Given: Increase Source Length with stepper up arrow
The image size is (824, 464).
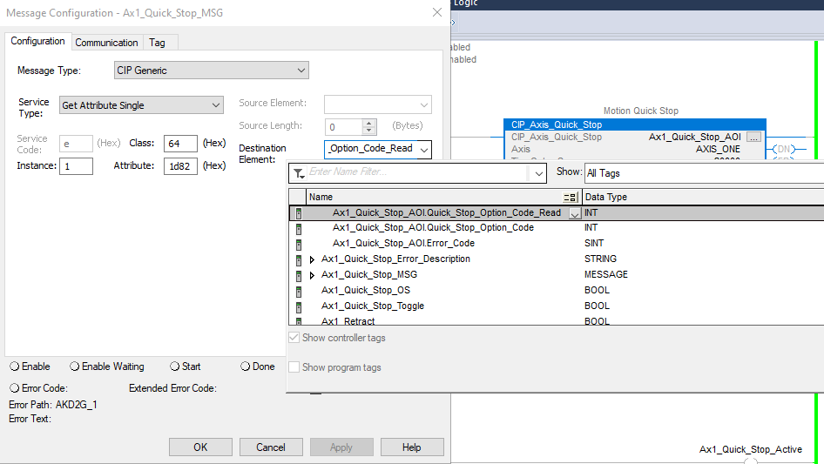Looking at the screenshot, I should click(x=369, y=123).
